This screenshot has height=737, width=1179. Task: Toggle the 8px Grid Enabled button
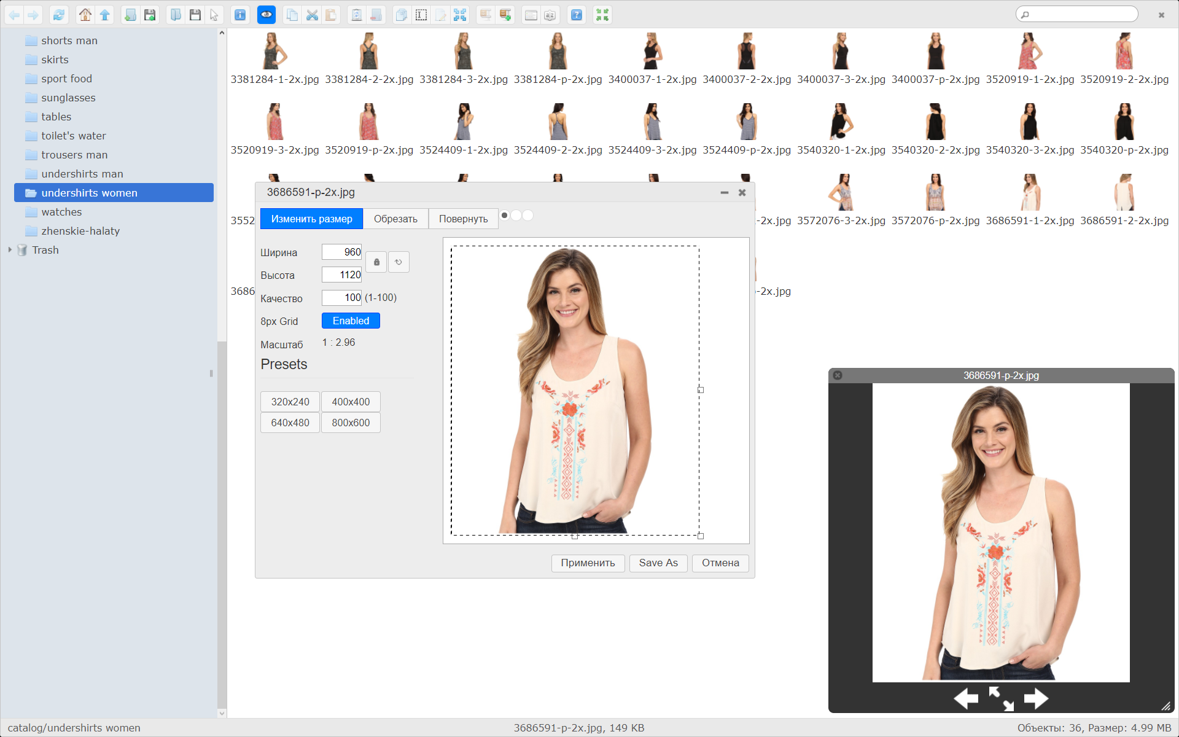point(351,320)
